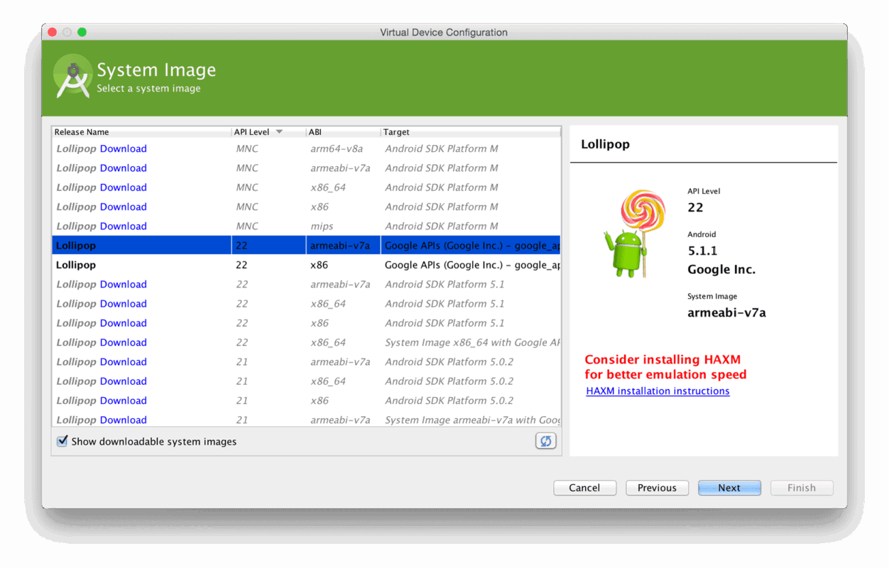Image resolution: width=889 pixels, height=568 pixels.
Task: Download the MNC x86 system image
Action: click(123, 207)
